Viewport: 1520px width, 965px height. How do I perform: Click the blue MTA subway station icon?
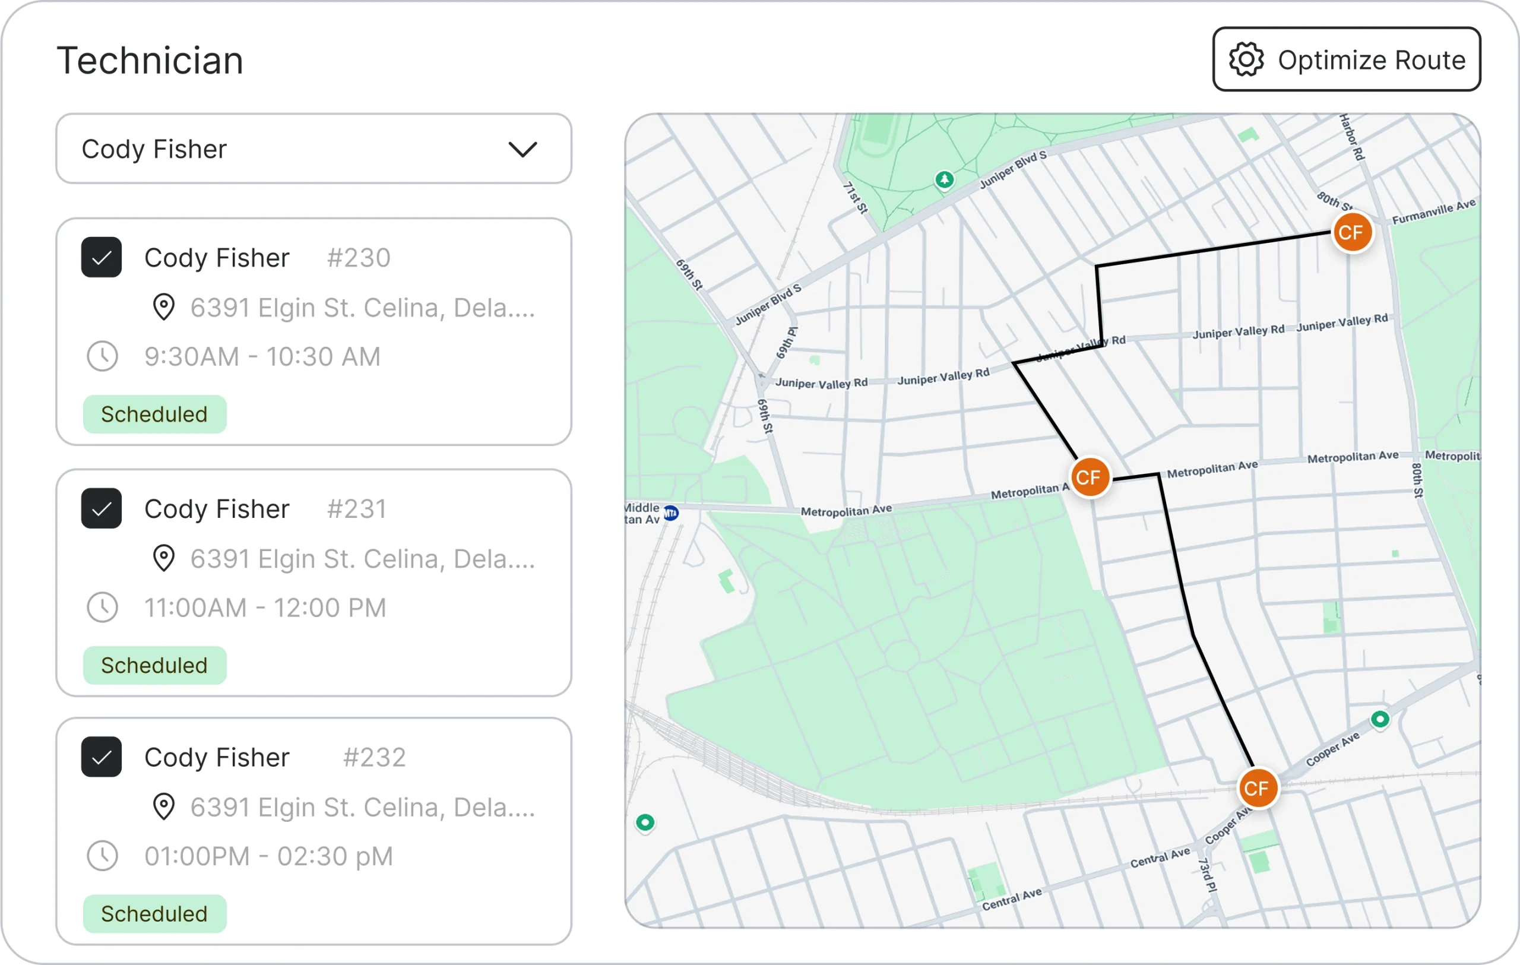click(672, 513)
